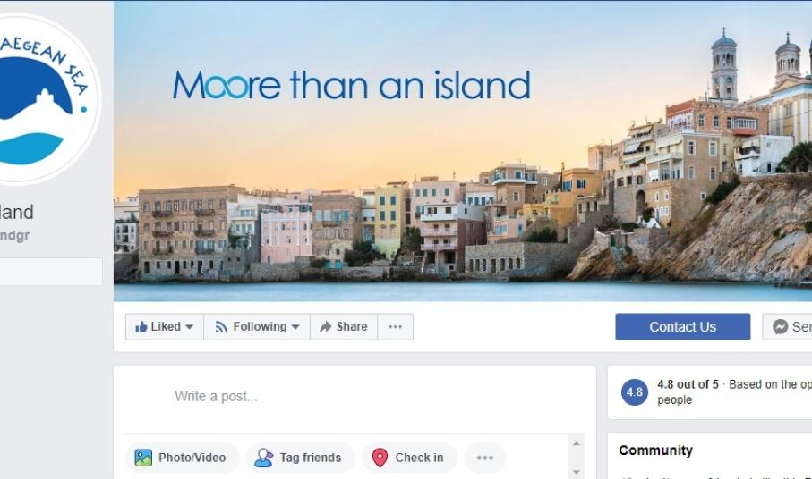Click the Share arrow icon

tap(326, 326)
